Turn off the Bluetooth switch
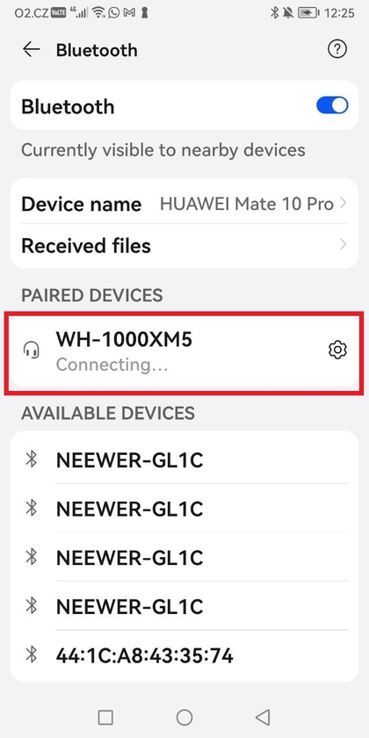The height and width of the screenshot is (738, 369). point(332,105)
